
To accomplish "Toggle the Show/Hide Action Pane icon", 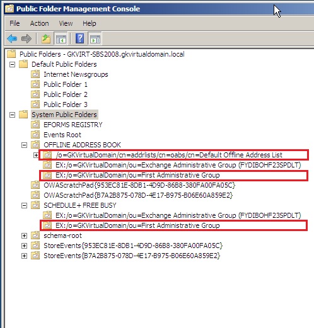I will point(95,38).
